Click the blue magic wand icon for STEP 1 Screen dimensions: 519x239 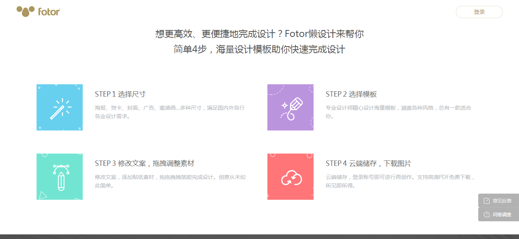click(x=60, y=107)
